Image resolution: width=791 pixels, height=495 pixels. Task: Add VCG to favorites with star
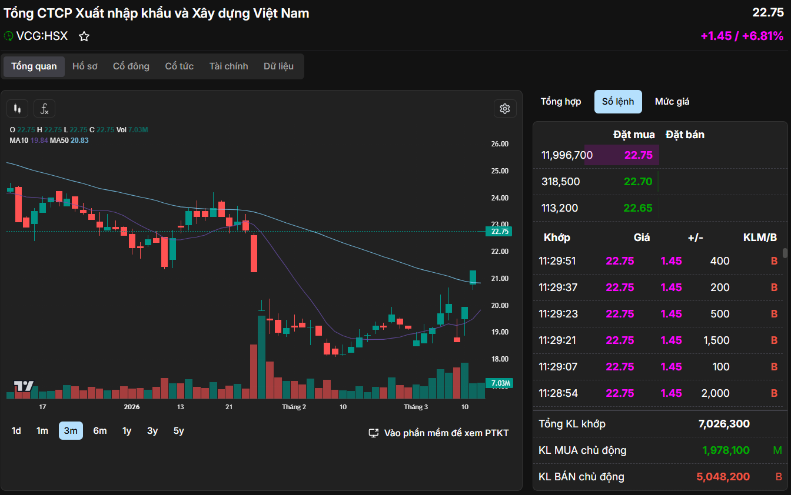coord(84,36)
